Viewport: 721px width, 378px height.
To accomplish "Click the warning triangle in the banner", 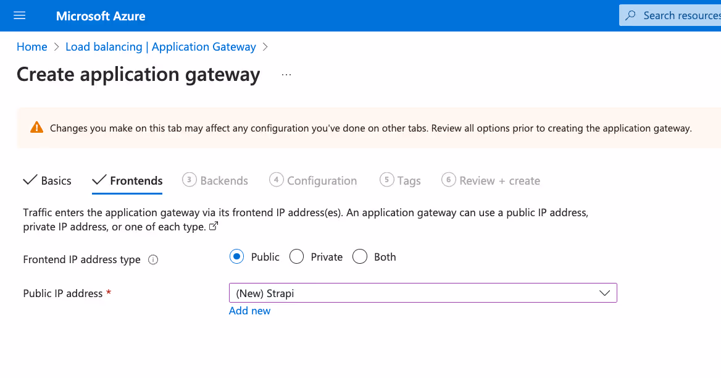I will point(36,127).
